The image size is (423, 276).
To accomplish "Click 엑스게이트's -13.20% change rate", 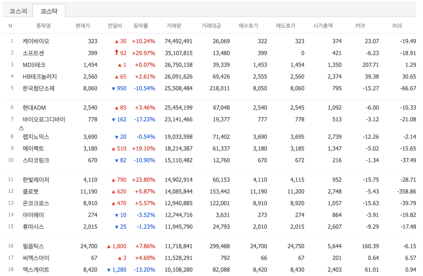I will [145, 269].
